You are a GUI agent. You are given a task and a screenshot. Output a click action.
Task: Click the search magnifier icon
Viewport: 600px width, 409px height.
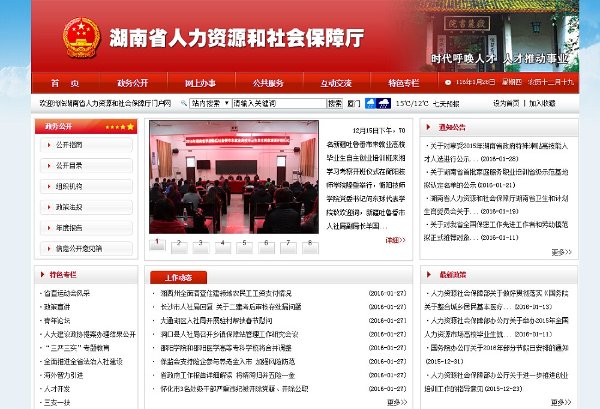pos(184,103)
